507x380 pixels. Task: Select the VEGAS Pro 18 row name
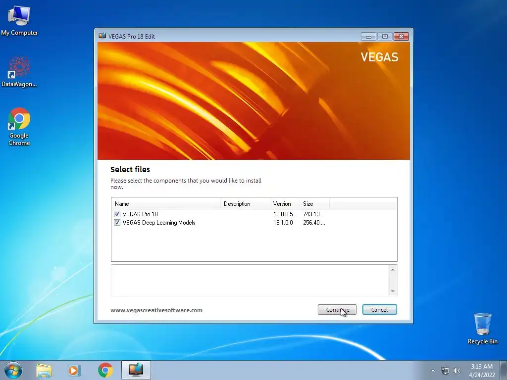(140, 214)
